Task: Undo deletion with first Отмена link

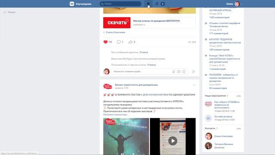Action: 144,52
